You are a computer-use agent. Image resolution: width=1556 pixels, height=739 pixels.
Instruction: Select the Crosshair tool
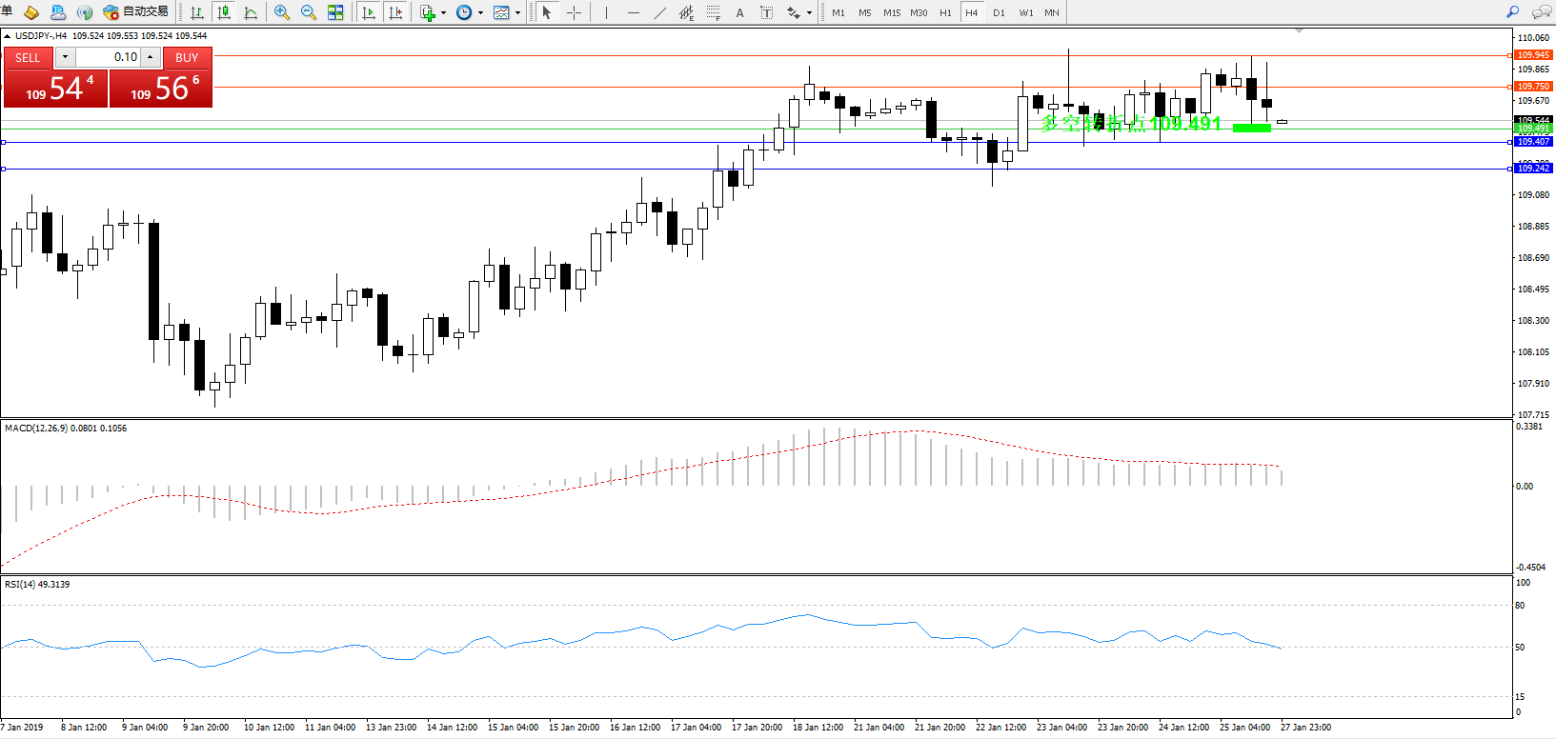click(574, 12)
